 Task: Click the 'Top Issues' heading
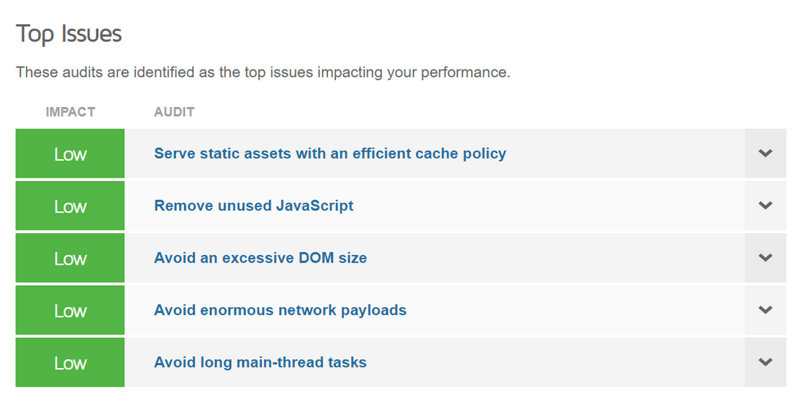coord(69,34)
